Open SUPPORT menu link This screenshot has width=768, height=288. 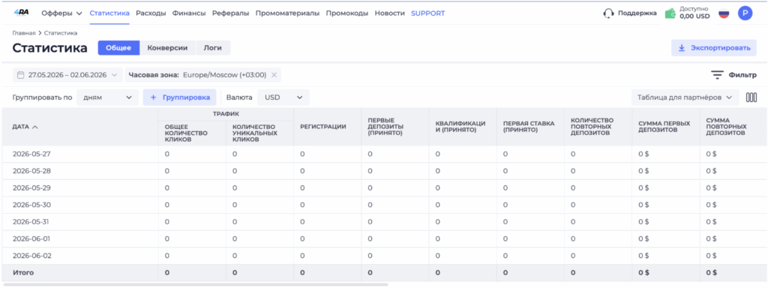[x=428, y=13]
